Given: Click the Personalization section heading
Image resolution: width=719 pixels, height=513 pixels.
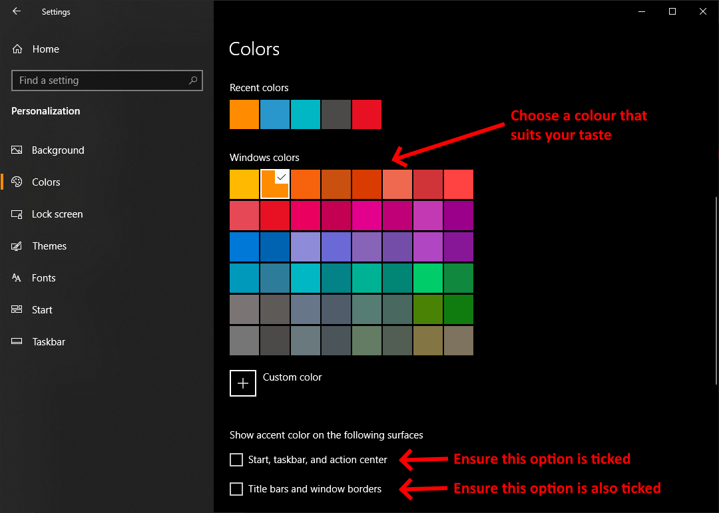Looking at the screenshot, I should point(45,111).
